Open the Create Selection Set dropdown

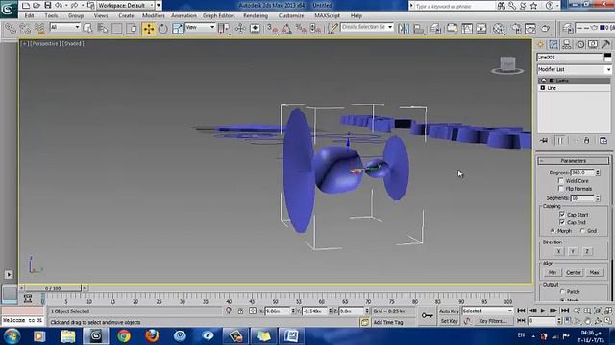[x=367, y=27]
